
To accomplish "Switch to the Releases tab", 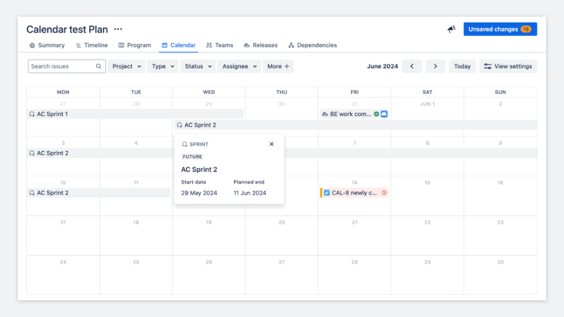I will [x=261, y=45].
